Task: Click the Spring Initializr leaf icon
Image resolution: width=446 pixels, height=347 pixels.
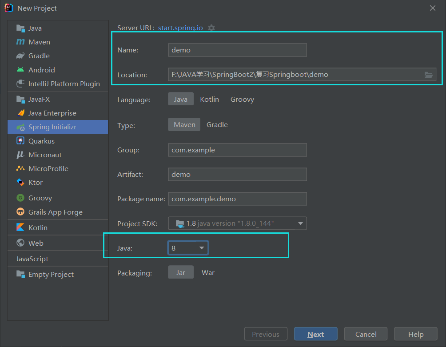Action: pyautogui.click(x=20, y=127)
